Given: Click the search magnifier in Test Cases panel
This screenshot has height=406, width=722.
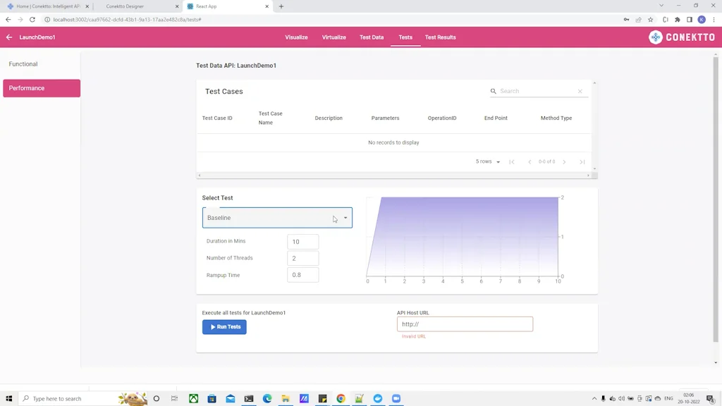Looking at the screenshot, I should coord(493,91).
